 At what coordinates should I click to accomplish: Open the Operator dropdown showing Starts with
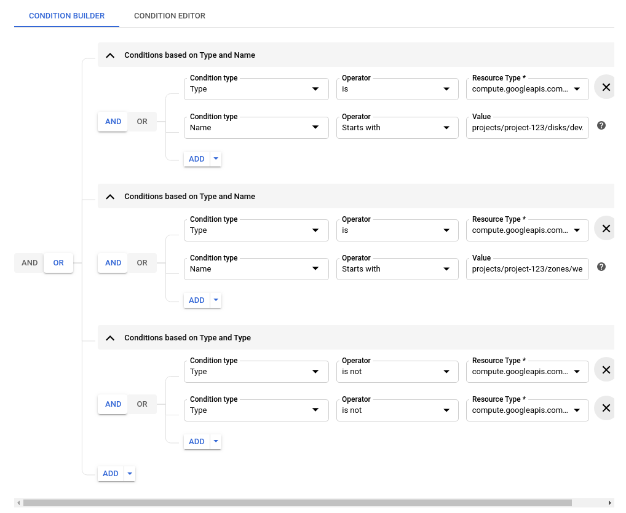point(397,127)
